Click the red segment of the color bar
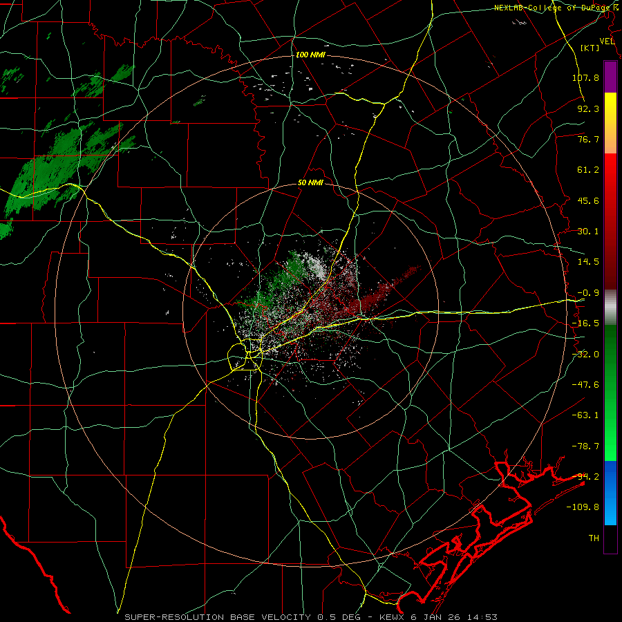This screenshot has height=622, width=622. pos(610,221)
